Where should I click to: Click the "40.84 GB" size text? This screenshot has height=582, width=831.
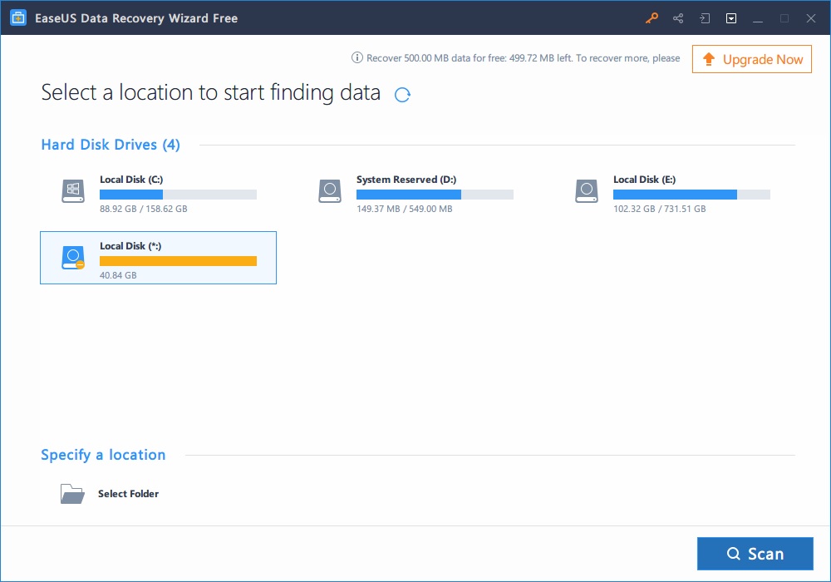tap(118, 275)
